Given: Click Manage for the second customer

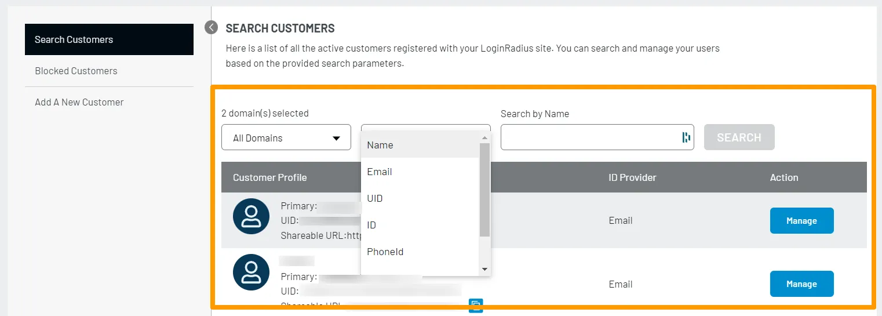Looking at the screenshot, I should (x=801, y=284).
